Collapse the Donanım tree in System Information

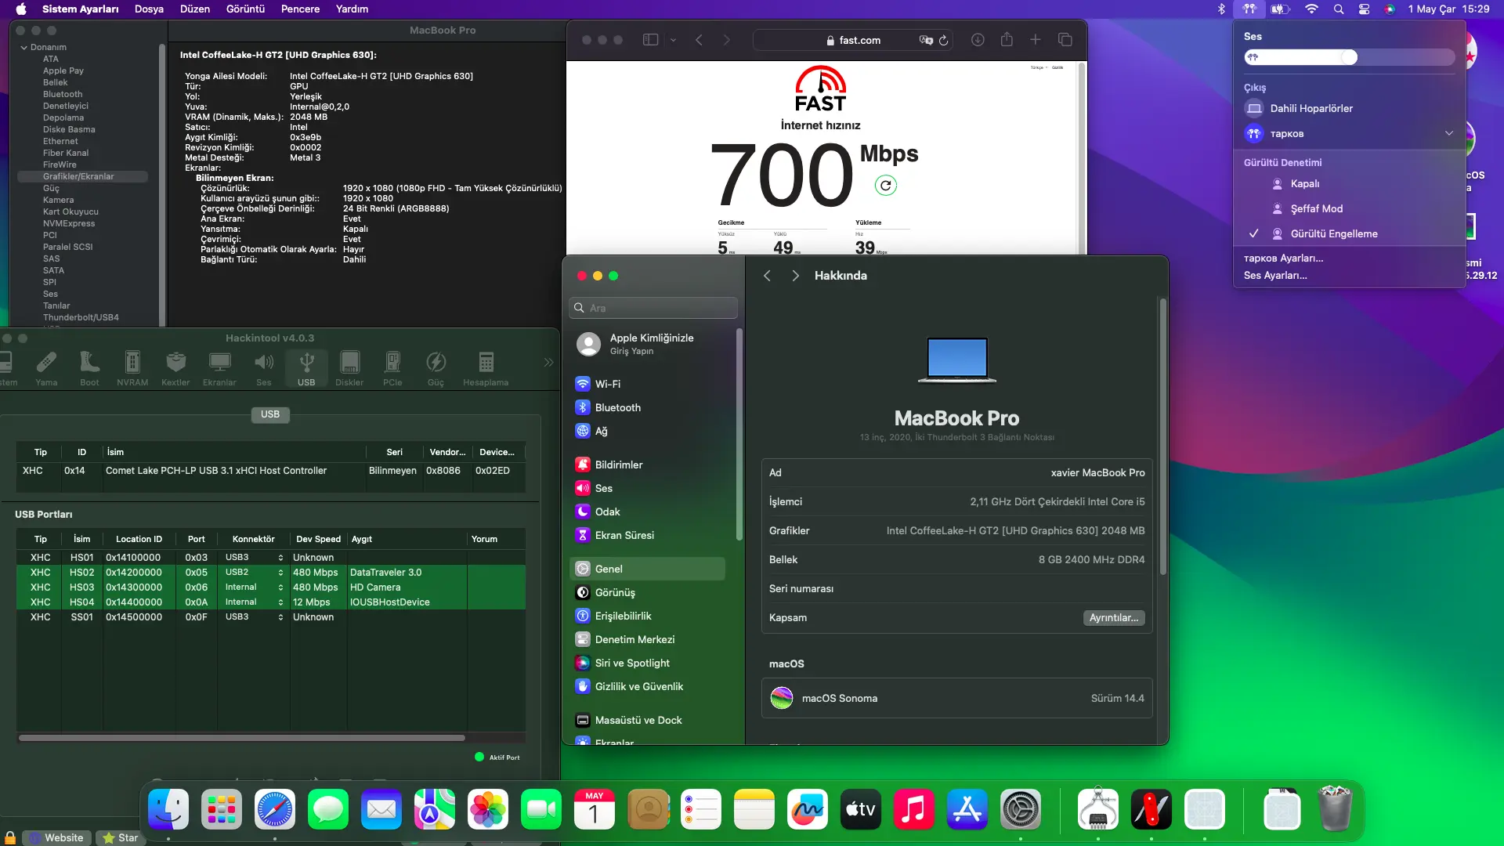[x=23, y=47]
